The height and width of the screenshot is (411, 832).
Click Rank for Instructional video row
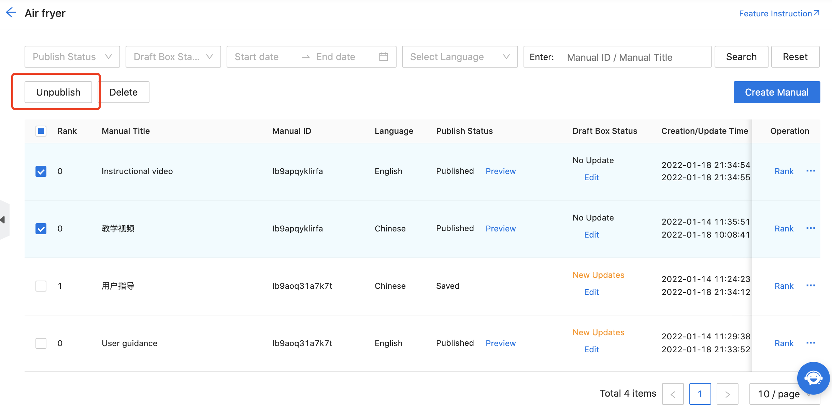[x=784, y=171]
